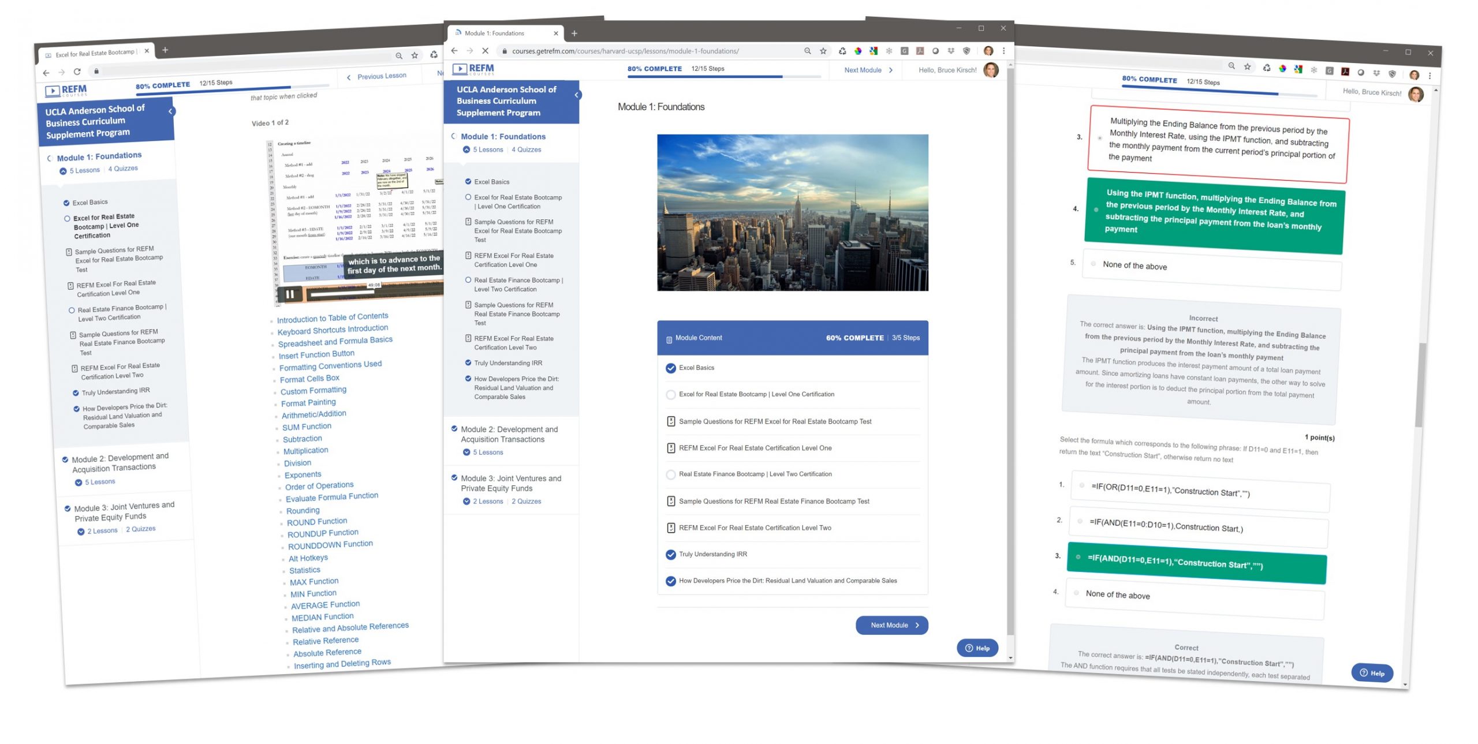Select =IF(AND(E11=0:D10=1) answer option
1478x744 pixels.
(x=1199, y=526)
